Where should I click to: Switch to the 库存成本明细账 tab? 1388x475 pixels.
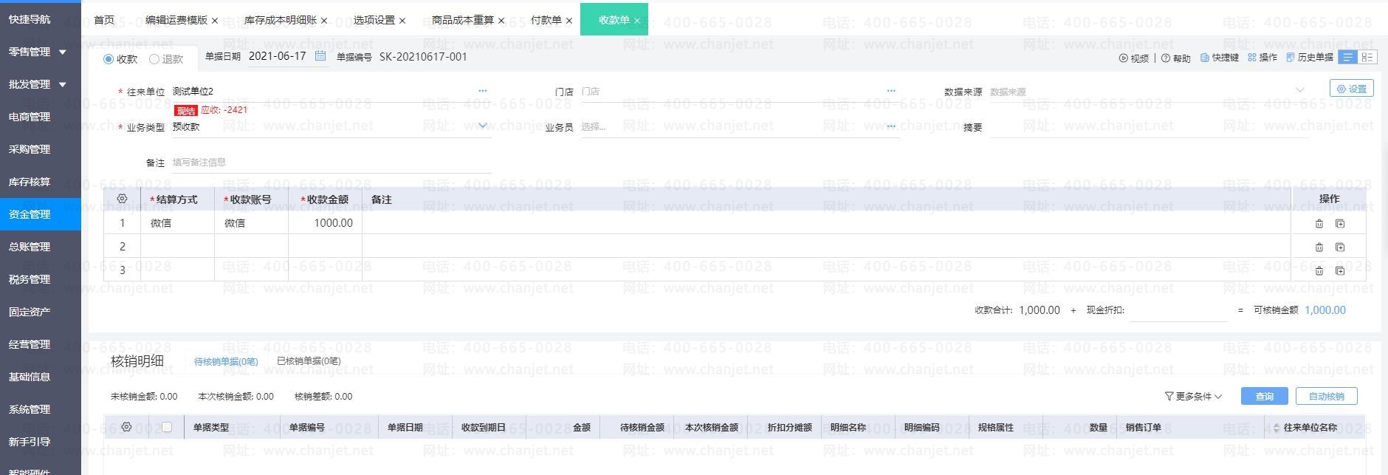280,20
